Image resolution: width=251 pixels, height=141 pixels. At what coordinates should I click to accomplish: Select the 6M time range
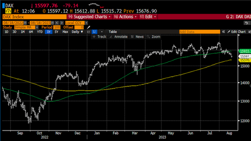pyautogui.click(x=31, y=32)
